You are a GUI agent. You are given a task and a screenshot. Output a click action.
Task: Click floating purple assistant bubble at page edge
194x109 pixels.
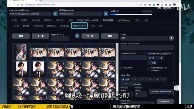coord(176,88)
